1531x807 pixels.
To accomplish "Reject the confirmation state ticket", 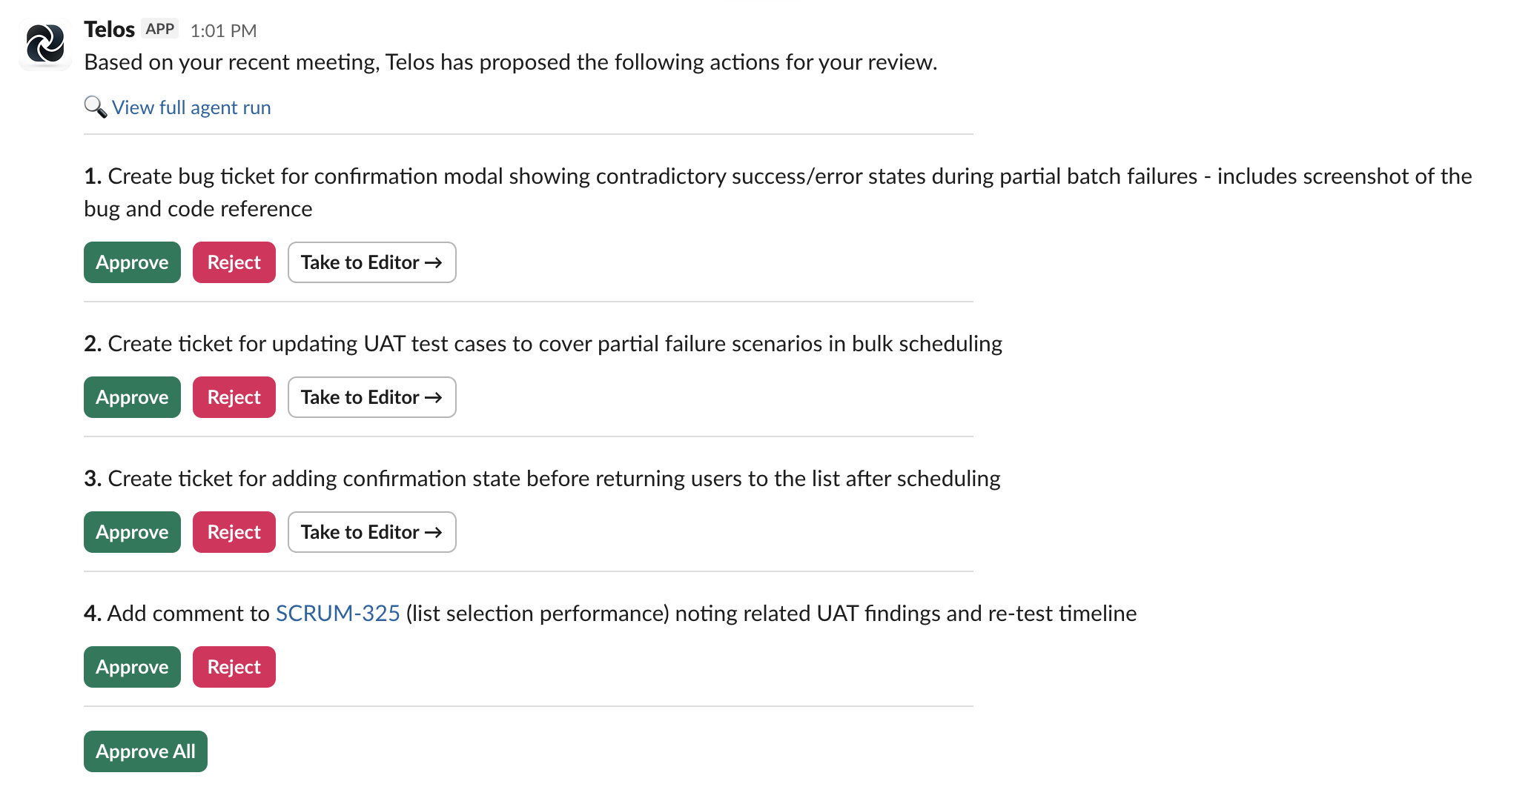I will click(234, 532).
